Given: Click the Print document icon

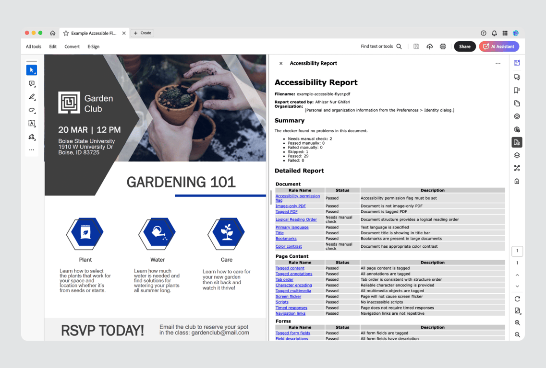Looking at the screenshot, I should click(442, 46).
